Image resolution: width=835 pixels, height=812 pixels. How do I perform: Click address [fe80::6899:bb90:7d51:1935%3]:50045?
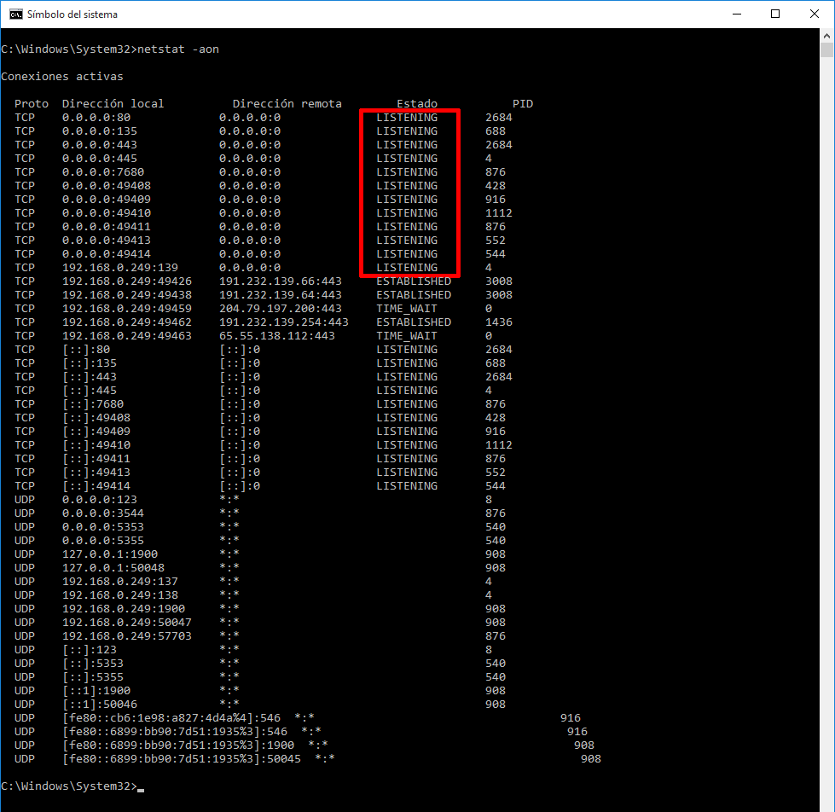coord(181,759)
